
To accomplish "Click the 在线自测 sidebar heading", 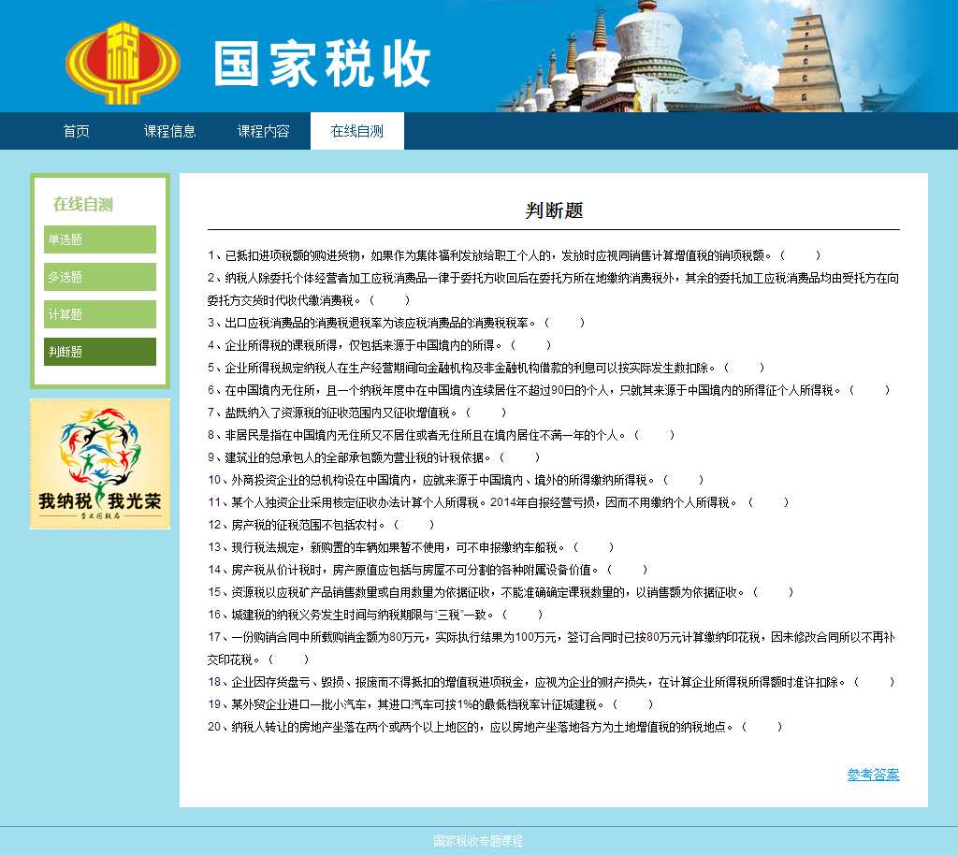I will pyautogui.click(x=83, y=204).
